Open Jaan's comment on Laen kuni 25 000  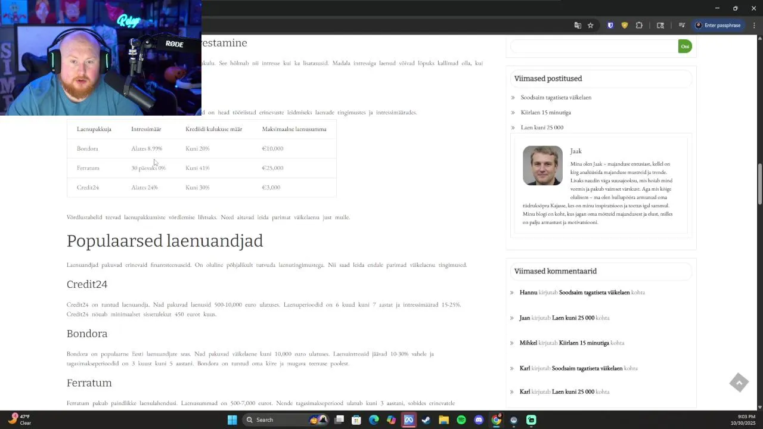(x=573, y=318)
